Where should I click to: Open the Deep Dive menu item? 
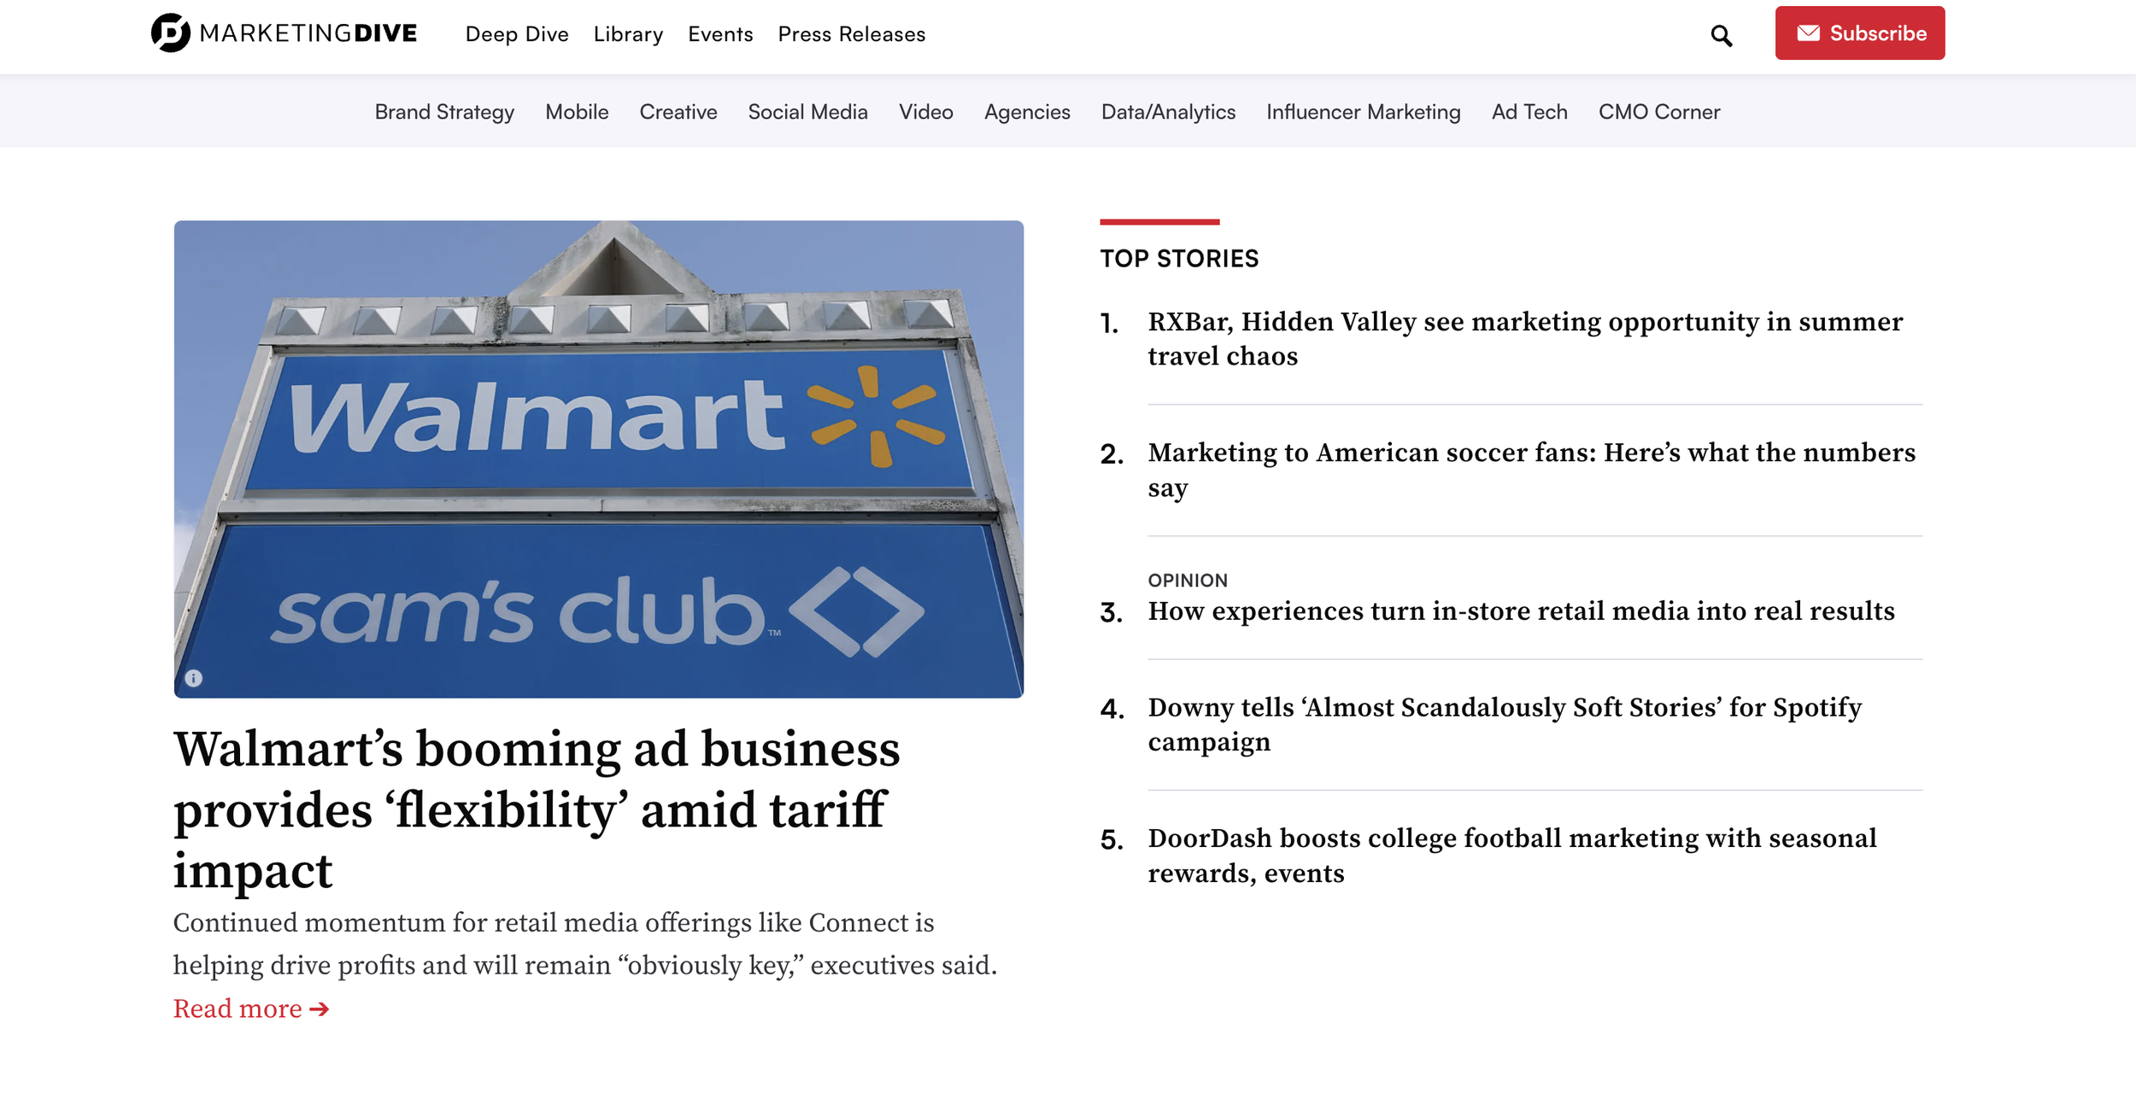click(517, 34)
